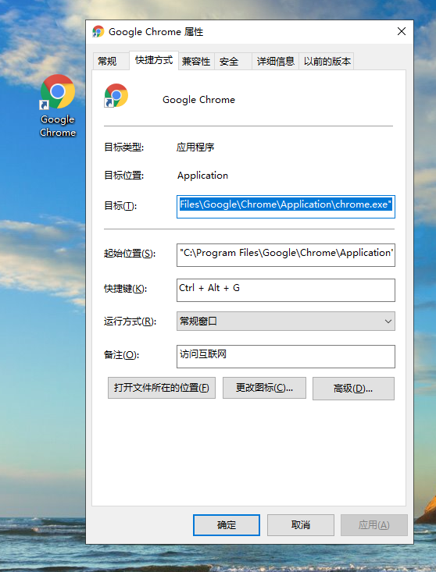Open 高级(D)... advanced settings
Viewport: 436px width, 572px height.
pyautogui.click(x=353, y=389)
